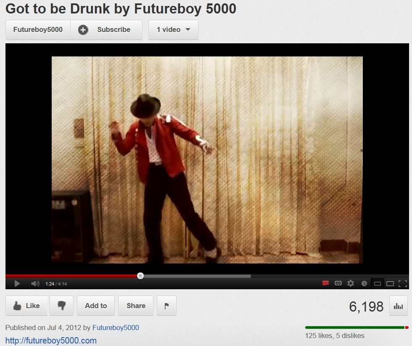This screenshot has height=346, width=412.
Task: Toggle annotations with the red speech bubble
Action: tap(325, 283)
